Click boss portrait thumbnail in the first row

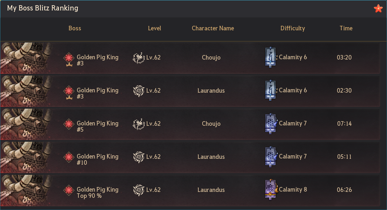26,58
